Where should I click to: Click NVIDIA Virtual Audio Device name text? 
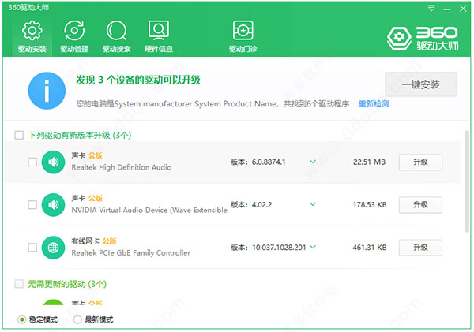pyautogui.click(x=149, y=210)
